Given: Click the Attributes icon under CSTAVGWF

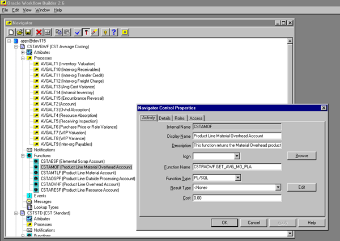Looking at the screenshot, I should tap(29, 52).
